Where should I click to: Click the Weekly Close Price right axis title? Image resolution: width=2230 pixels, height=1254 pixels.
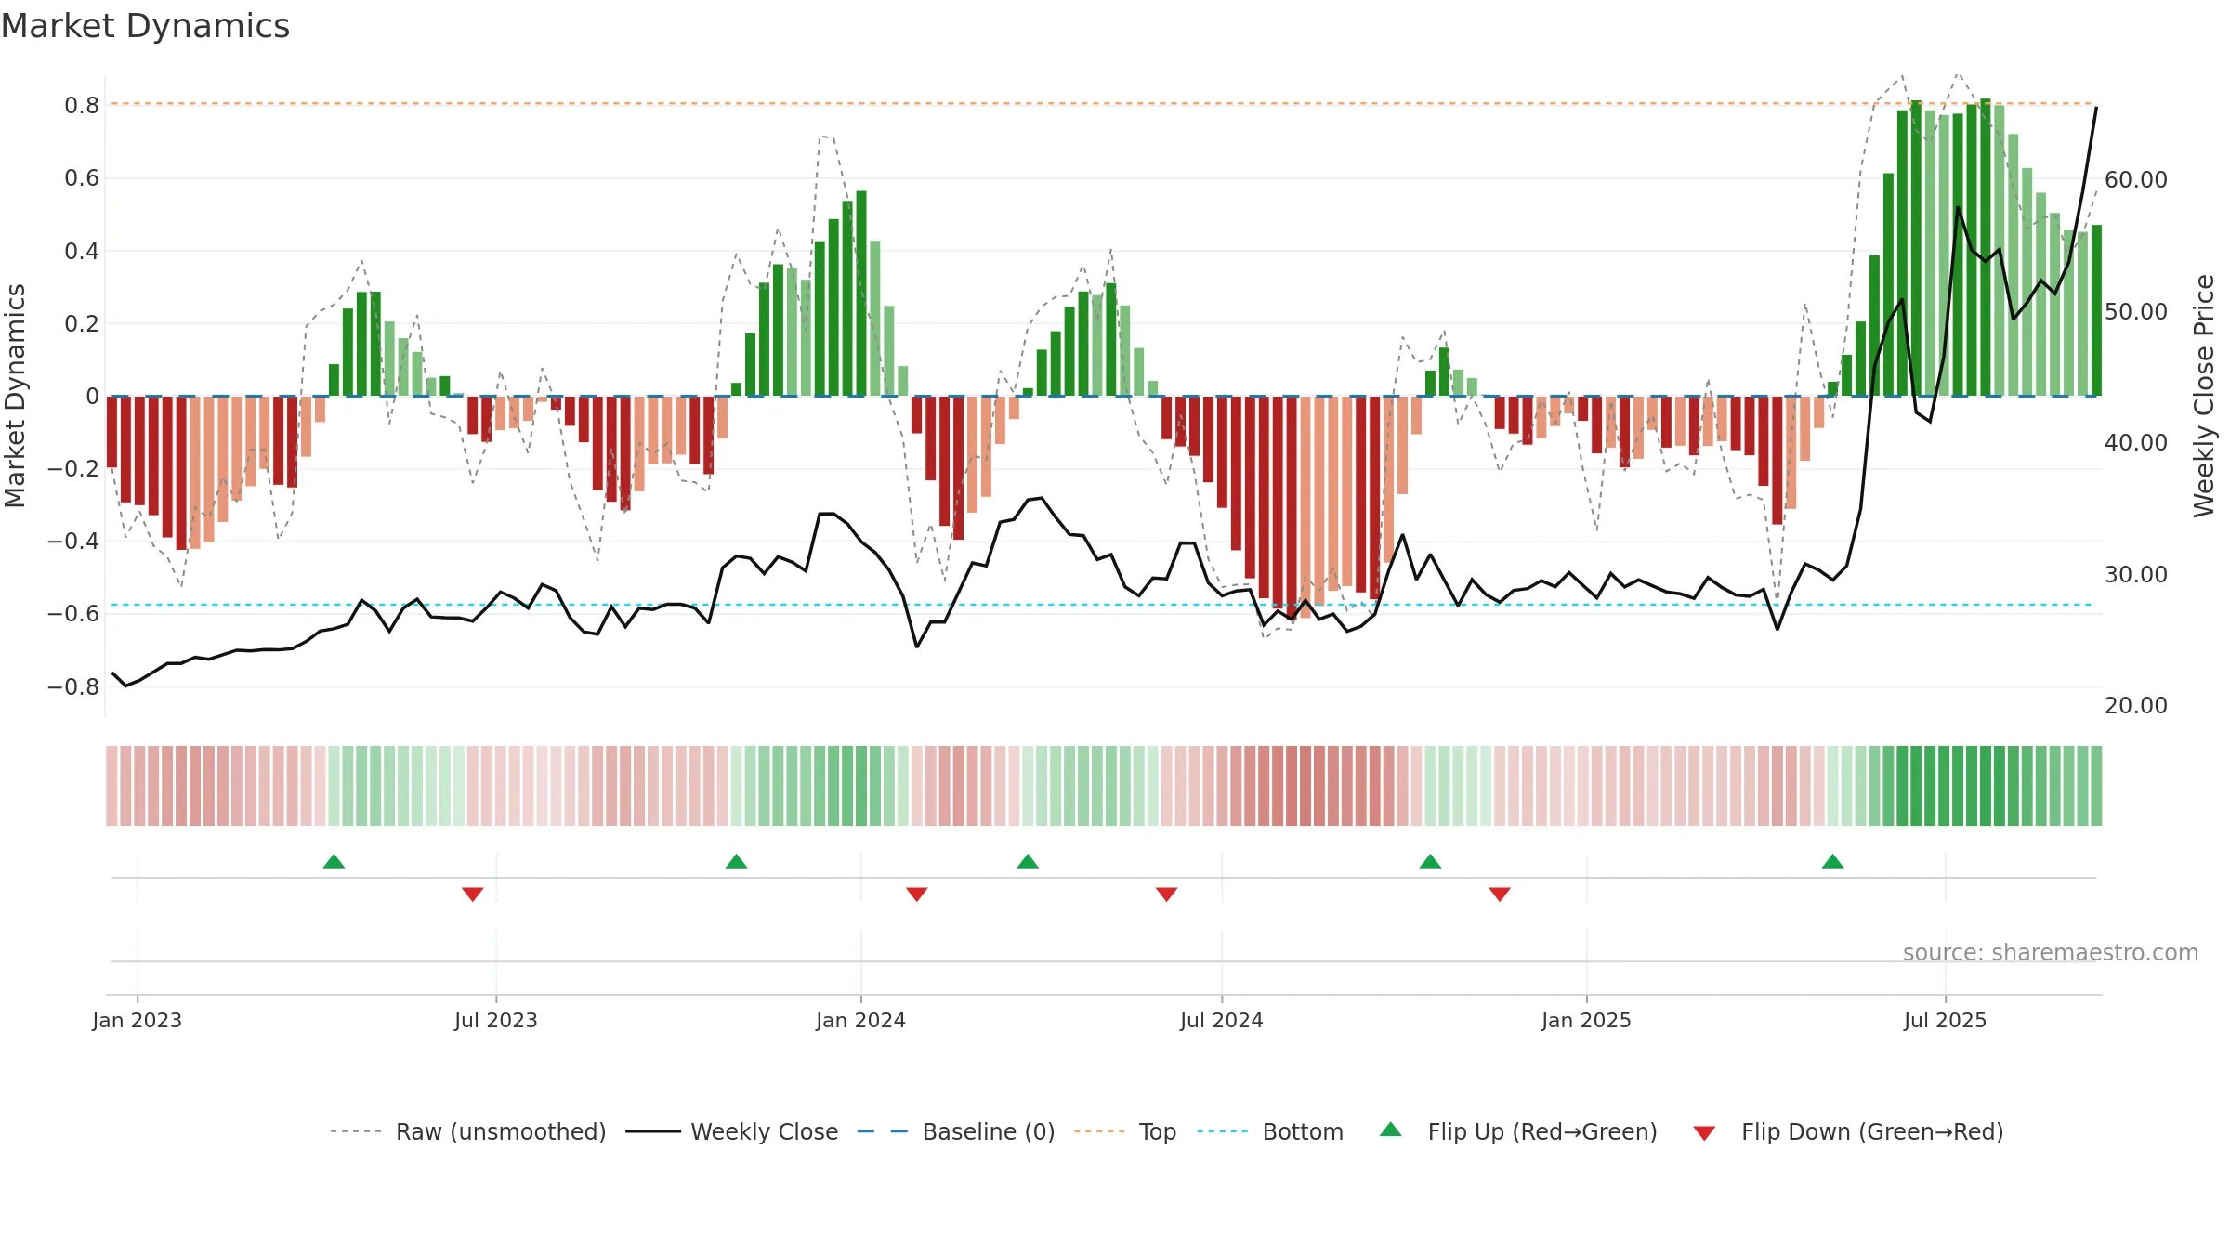[2204, 396]
